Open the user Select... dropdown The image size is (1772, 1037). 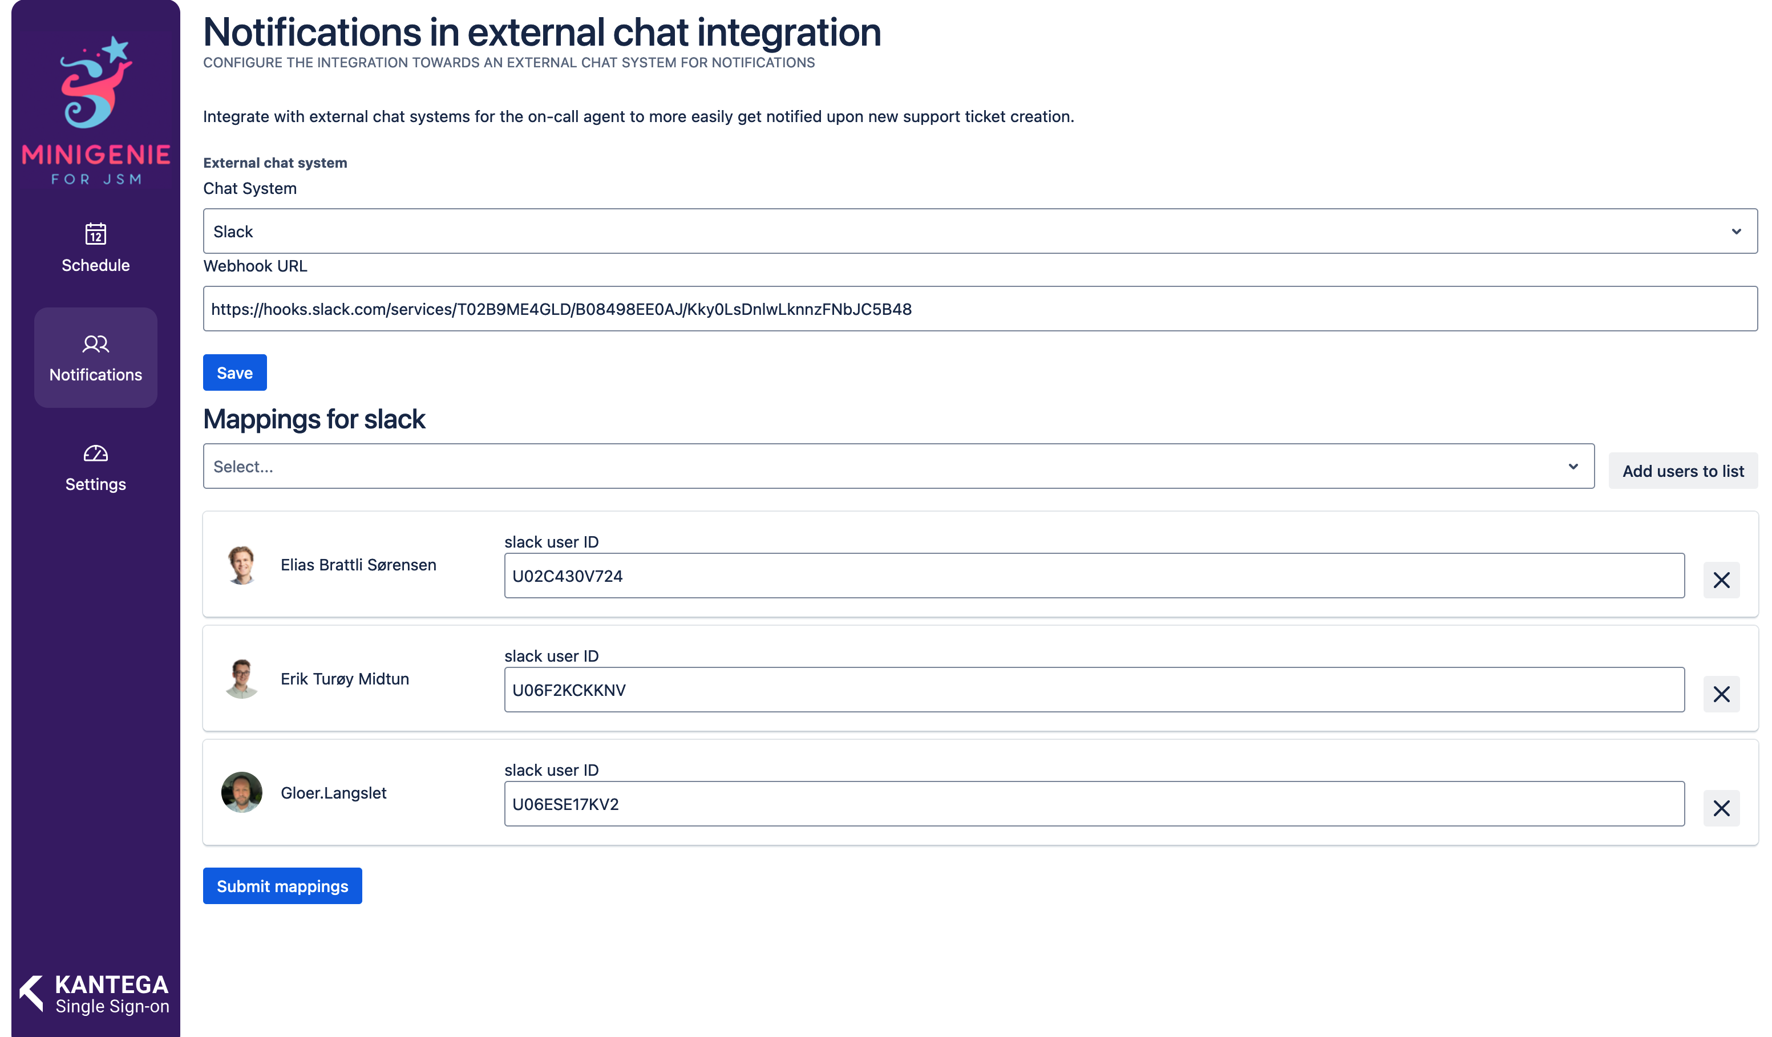click(898, 466)
